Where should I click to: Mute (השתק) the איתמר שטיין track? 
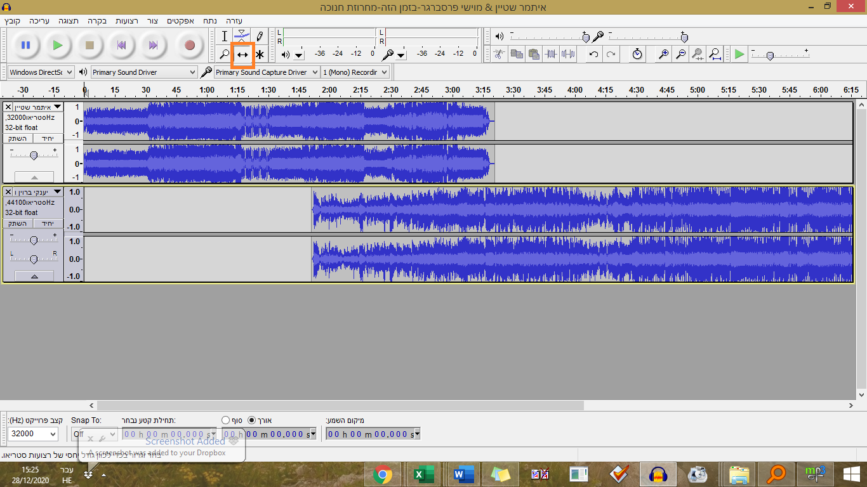tap(17, 138)
